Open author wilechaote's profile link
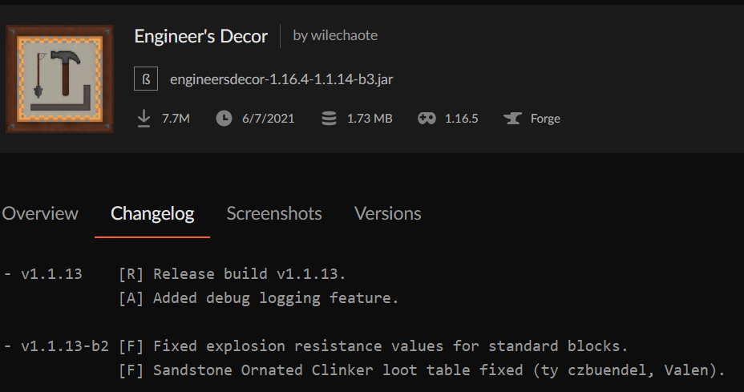 tap(335, 35)
